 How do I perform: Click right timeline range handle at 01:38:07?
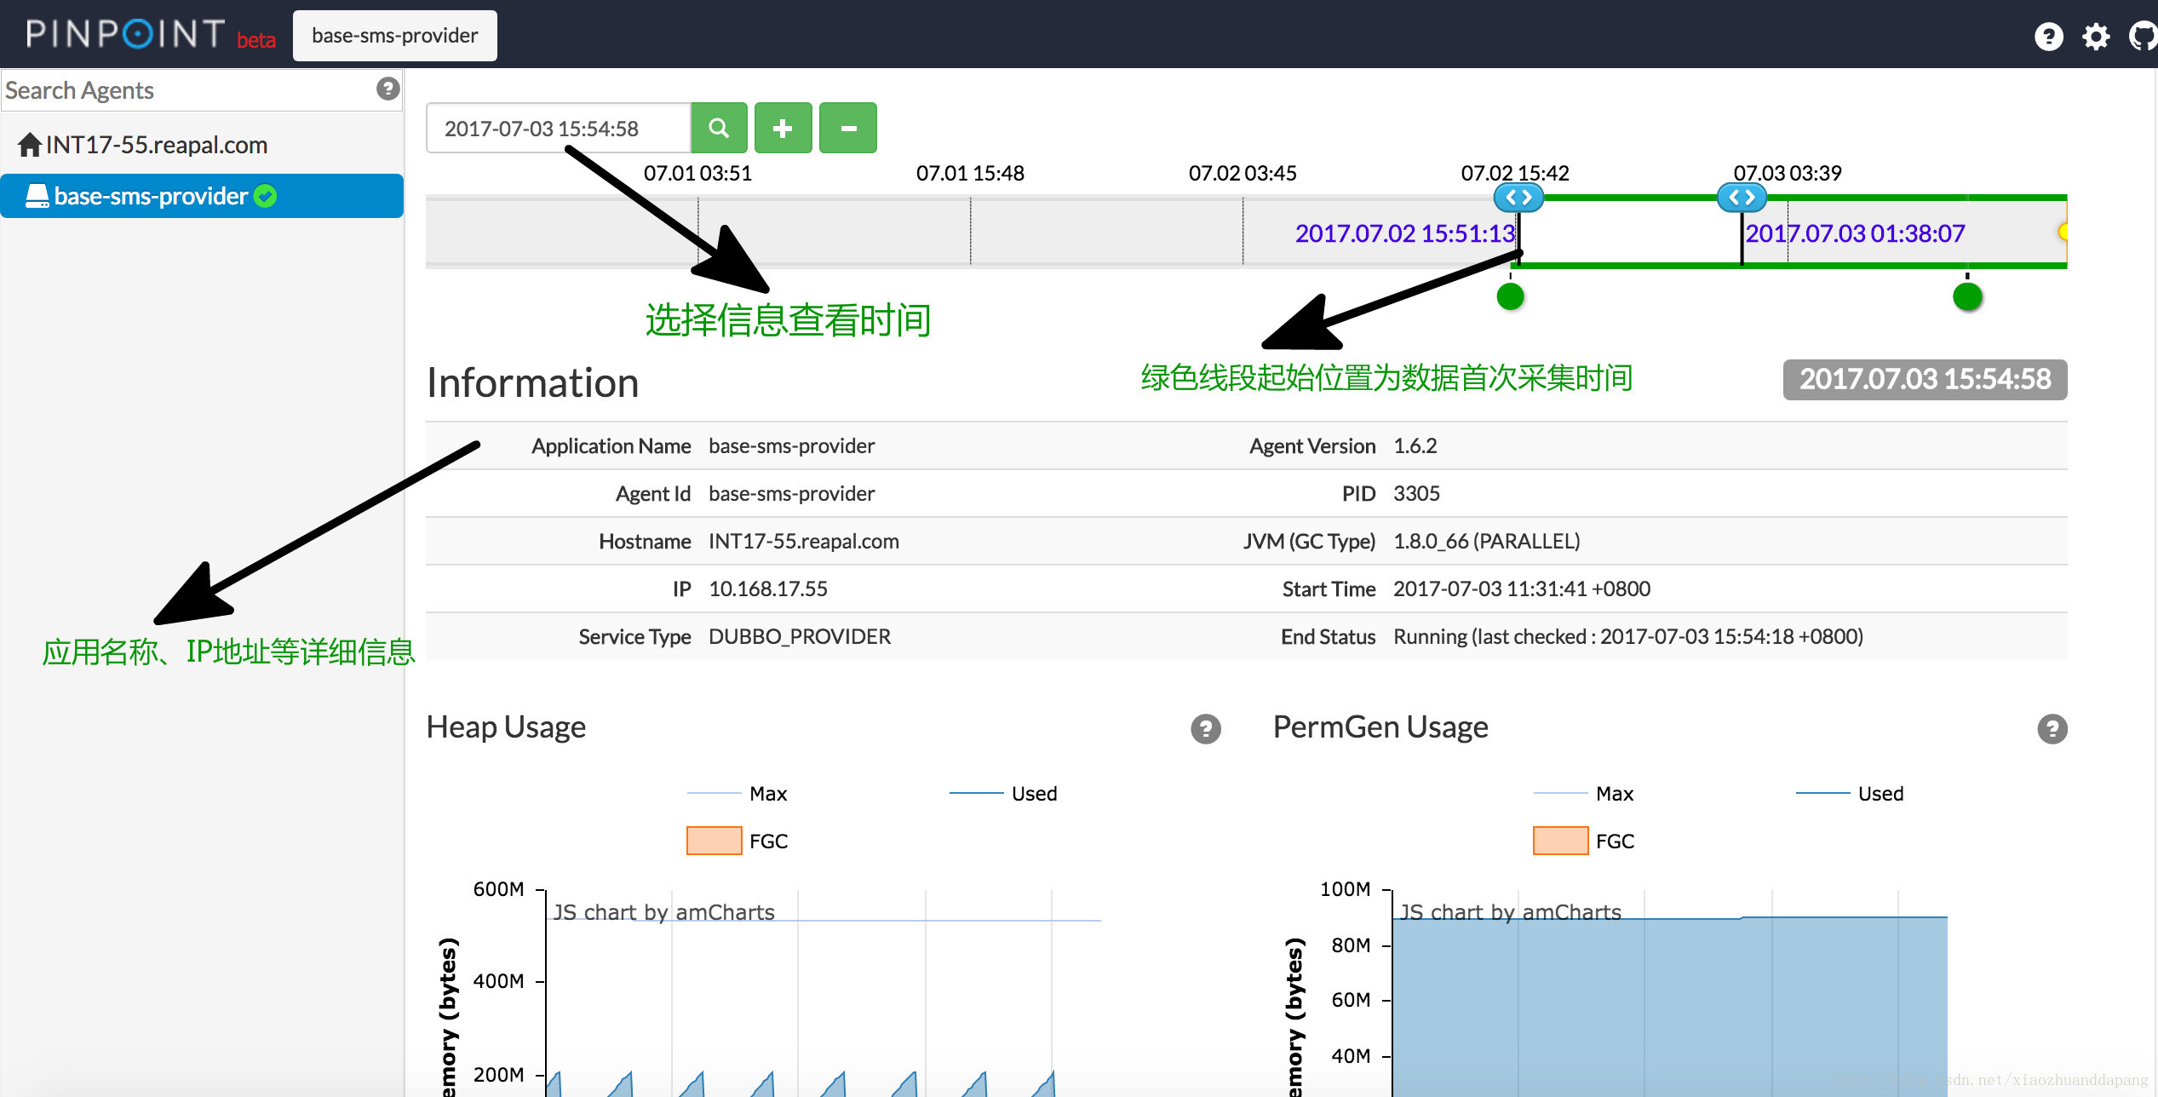(x=1742, y=198)
